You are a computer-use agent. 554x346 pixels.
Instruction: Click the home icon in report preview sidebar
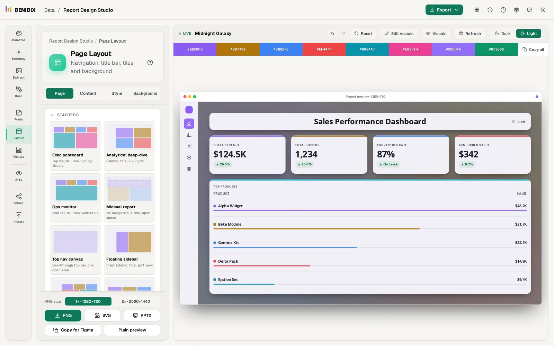(x=189, y=124)
